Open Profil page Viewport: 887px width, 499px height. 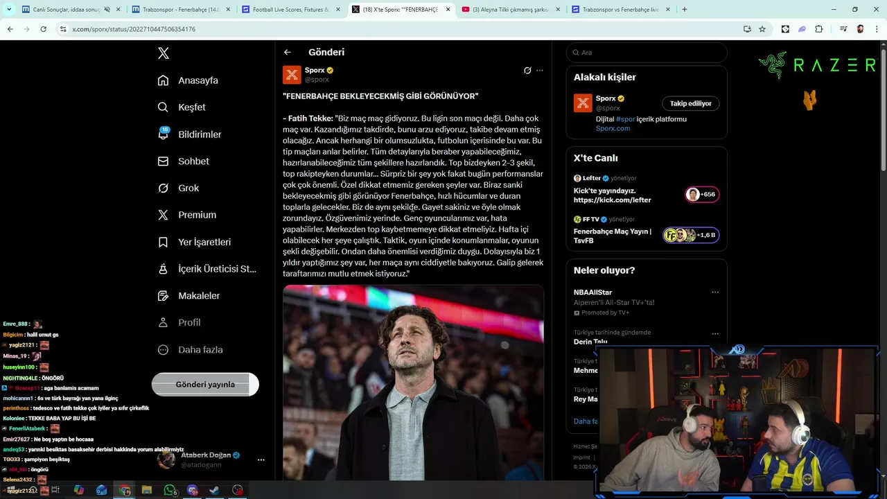click(x=179, y=323)
